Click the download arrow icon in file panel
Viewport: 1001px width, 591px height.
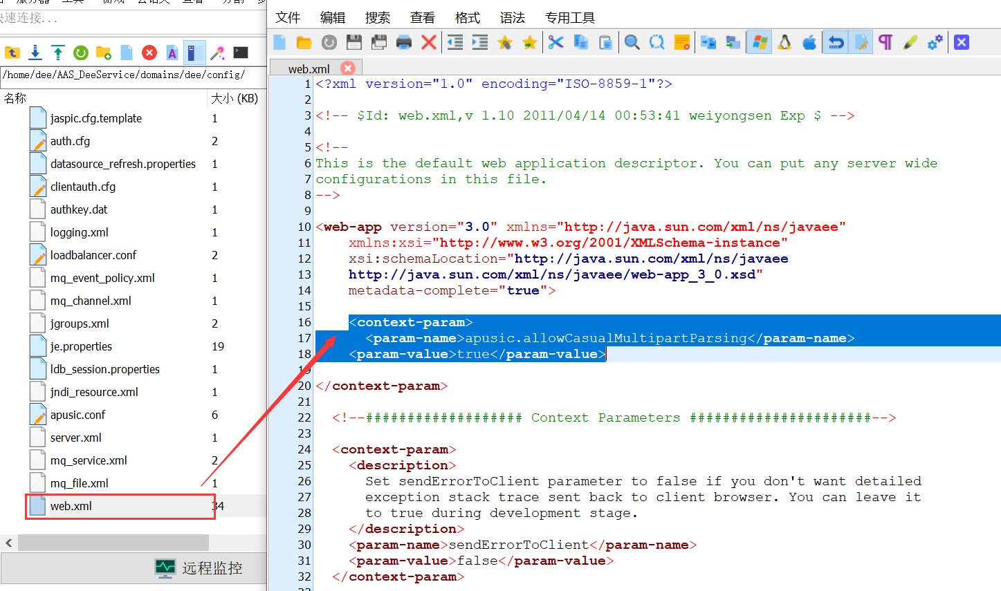tap(35, 53)
